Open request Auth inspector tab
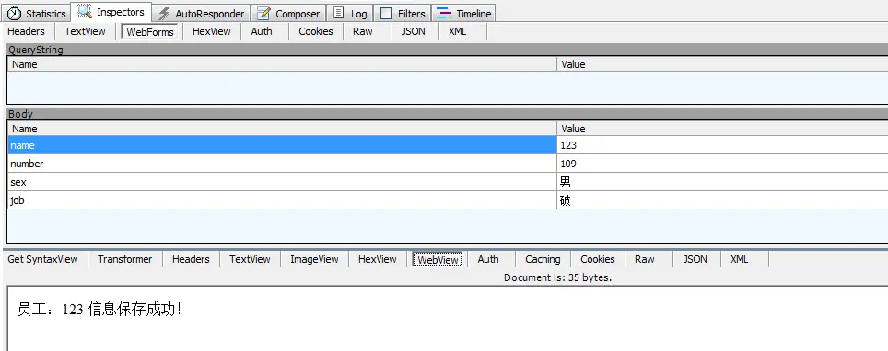 [x=262, y=31]
